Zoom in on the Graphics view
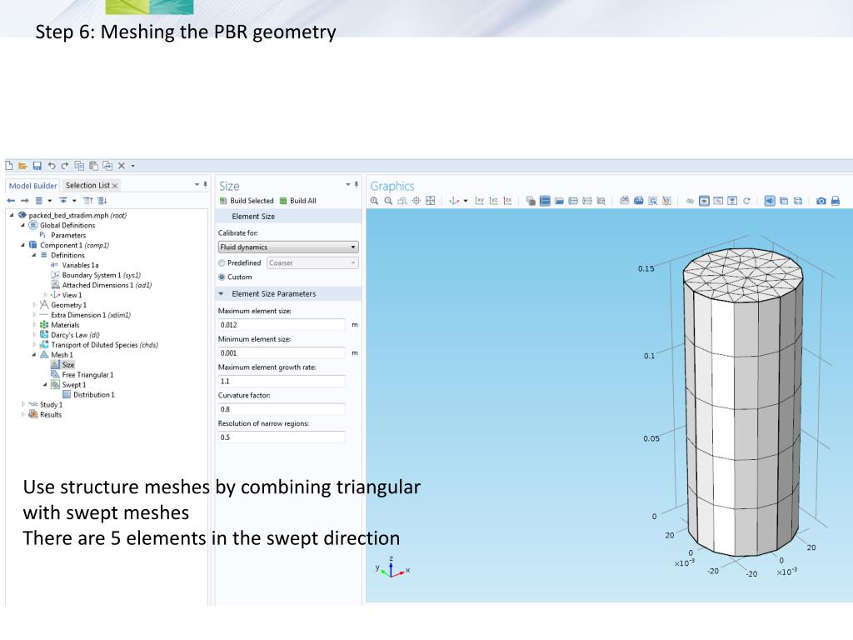This screenshot has width=853, height=640. point(375,201)
